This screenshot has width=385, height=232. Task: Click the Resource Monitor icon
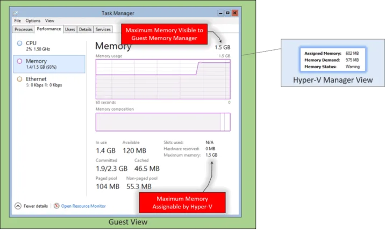click(x=56, y=206)
